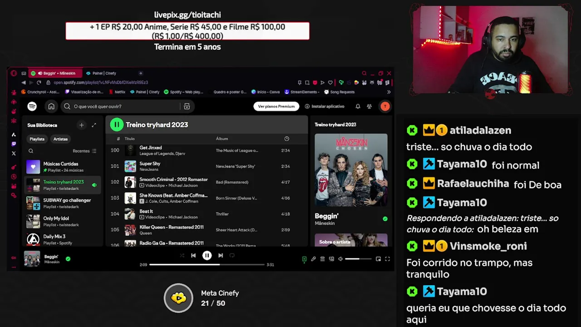Open Twitch in the browser sidebar
581x327 pixels.
(14, 144)
